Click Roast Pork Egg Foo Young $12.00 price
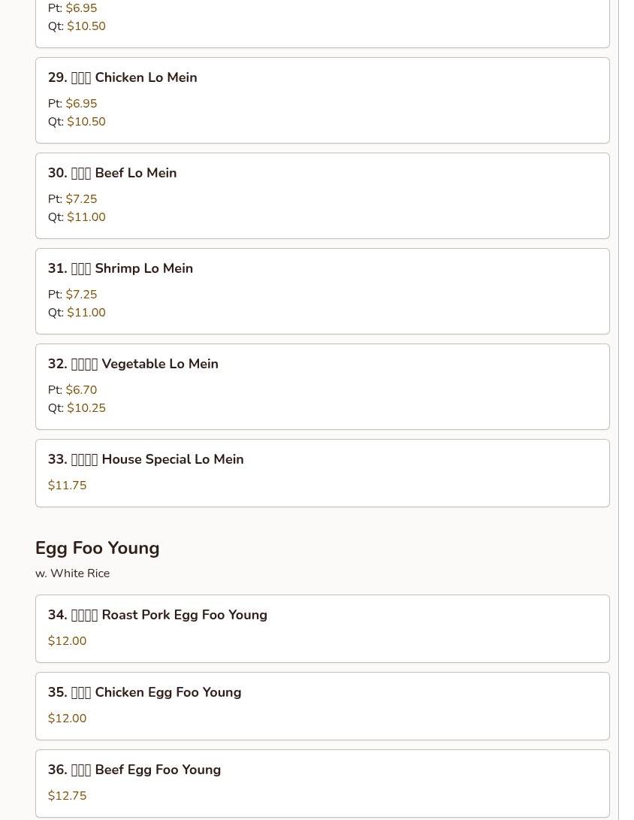Image resolution: width=634 pixels, height=820 pixels. pyautogui.click(x=67, y=641)
